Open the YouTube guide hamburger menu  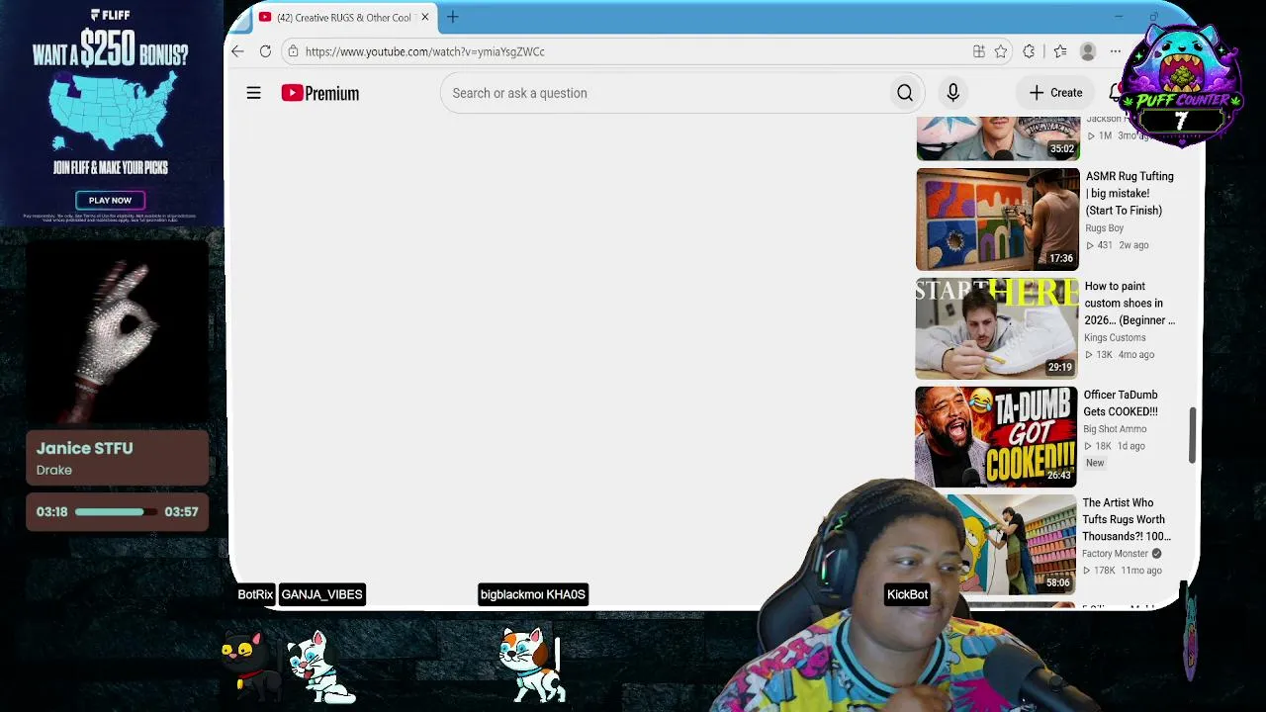click(x=253, y=93)
